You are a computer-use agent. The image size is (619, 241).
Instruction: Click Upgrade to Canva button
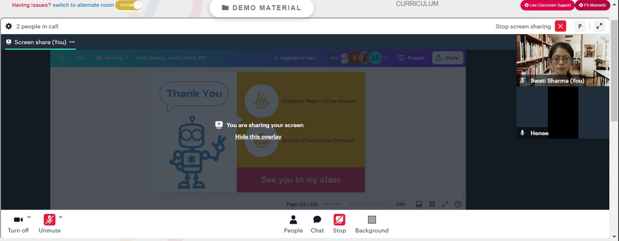click(295, 58)
